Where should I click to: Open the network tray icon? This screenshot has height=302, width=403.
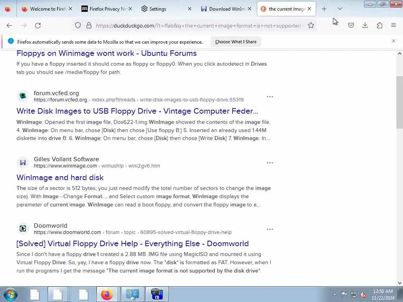click(x=354, y=295)
